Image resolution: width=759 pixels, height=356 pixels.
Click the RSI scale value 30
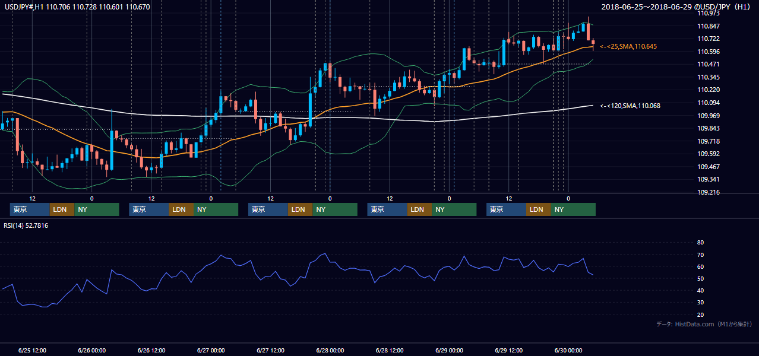[700, 303]
